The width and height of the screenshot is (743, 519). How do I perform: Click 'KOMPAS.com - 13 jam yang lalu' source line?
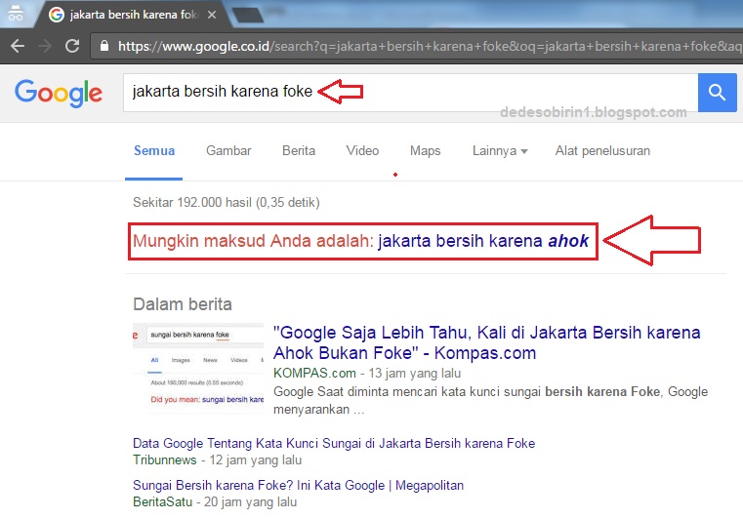pyautogui.click(x=367, y=373)
